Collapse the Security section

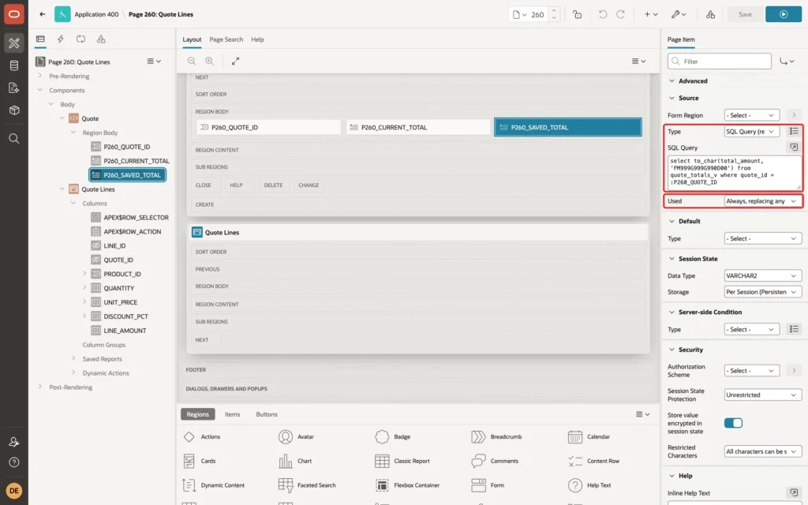coord(671,350)
